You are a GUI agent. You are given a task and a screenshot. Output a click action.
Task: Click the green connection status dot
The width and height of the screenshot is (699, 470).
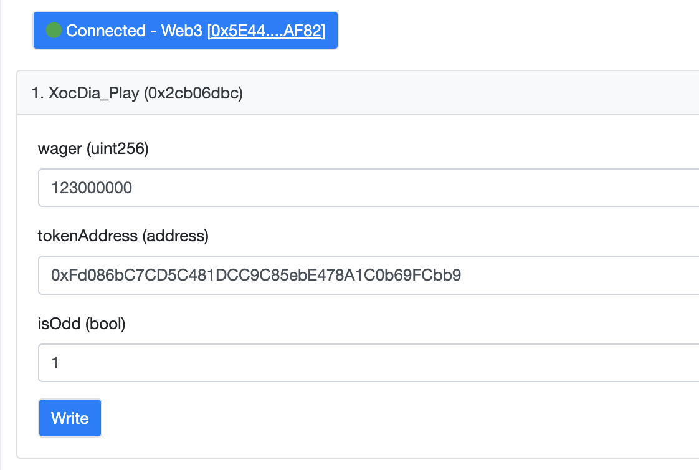54,30
